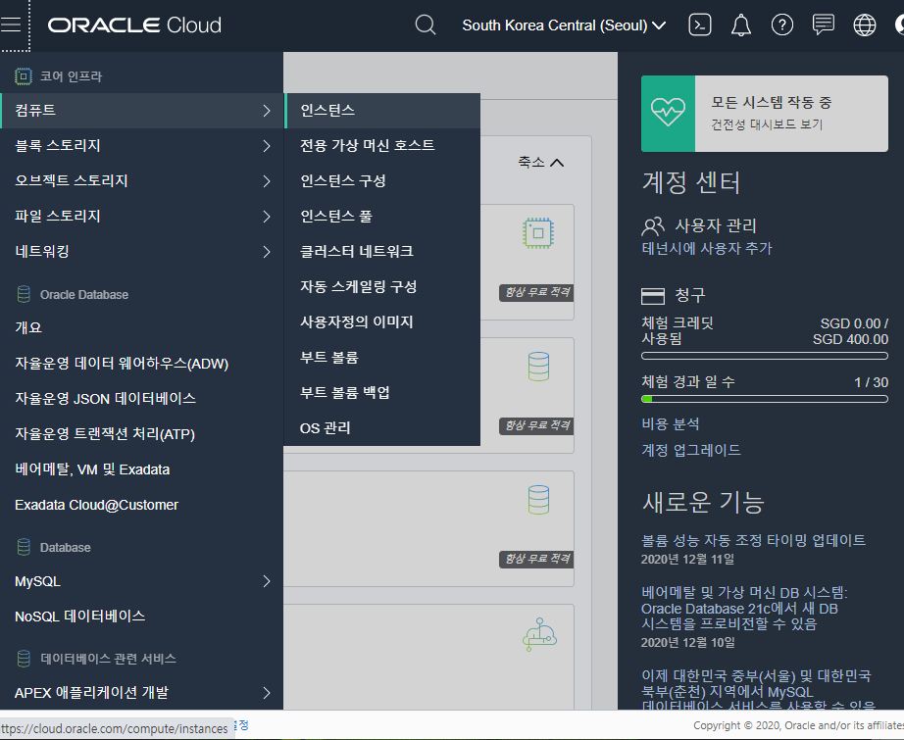
Task: Click the 데이터베이스 관련 서비스 section icon
Action: point(24,659)
